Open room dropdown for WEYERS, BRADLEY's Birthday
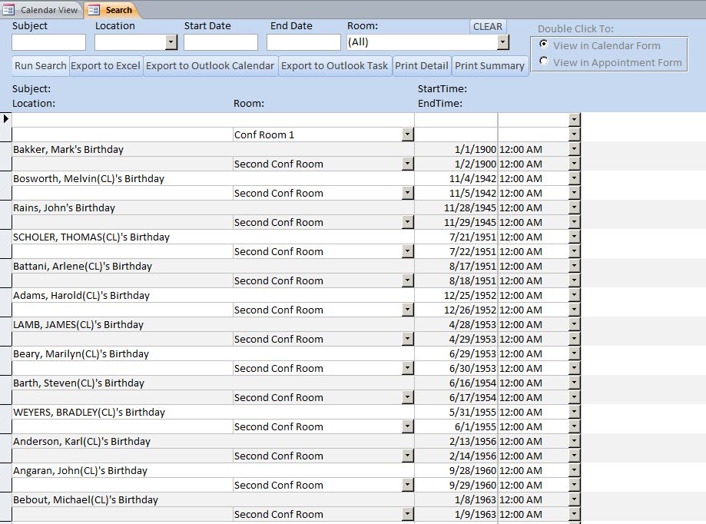This screenshot has height=524, width=706. click(x=407, y=426)
